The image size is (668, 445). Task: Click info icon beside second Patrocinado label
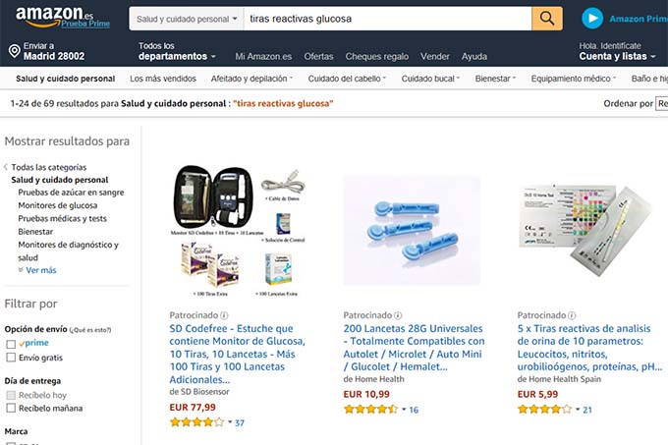pyautogui.click(x=397, y=315)
